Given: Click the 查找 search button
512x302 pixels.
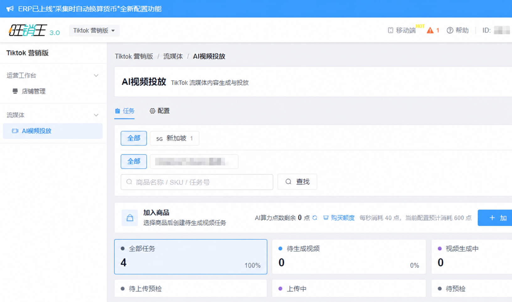Looking at the screenshot, I should coord(297,182).
